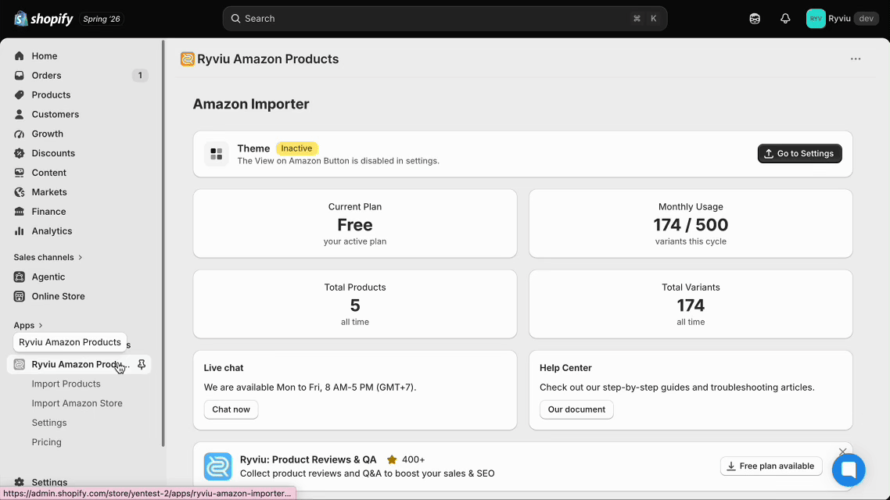The height and width of the screenshot is (500, 890).
Task: Click the Markets globe icon
Action: (20, 192)
